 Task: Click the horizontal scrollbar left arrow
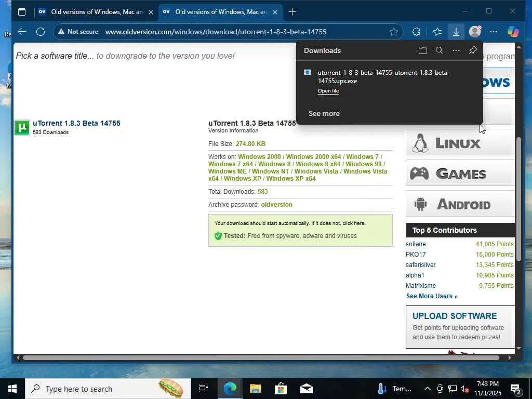(18, 357)
